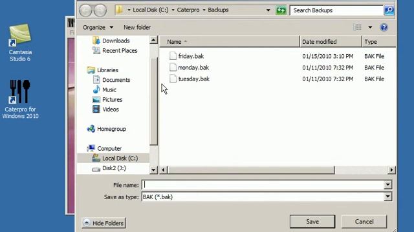Click the Hide Folders button

[103, 223]
